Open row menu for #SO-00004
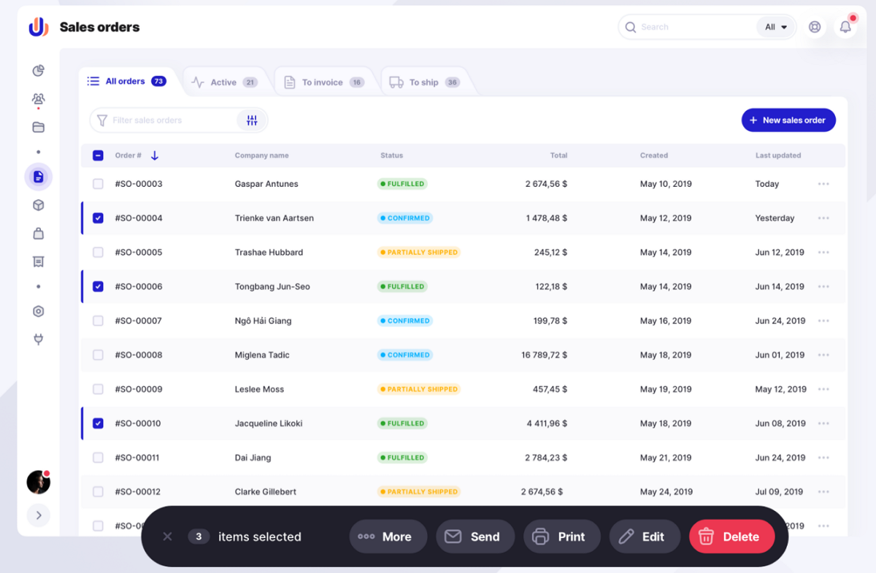This screenshot has height=573, width=876. [x=823, y=218]
